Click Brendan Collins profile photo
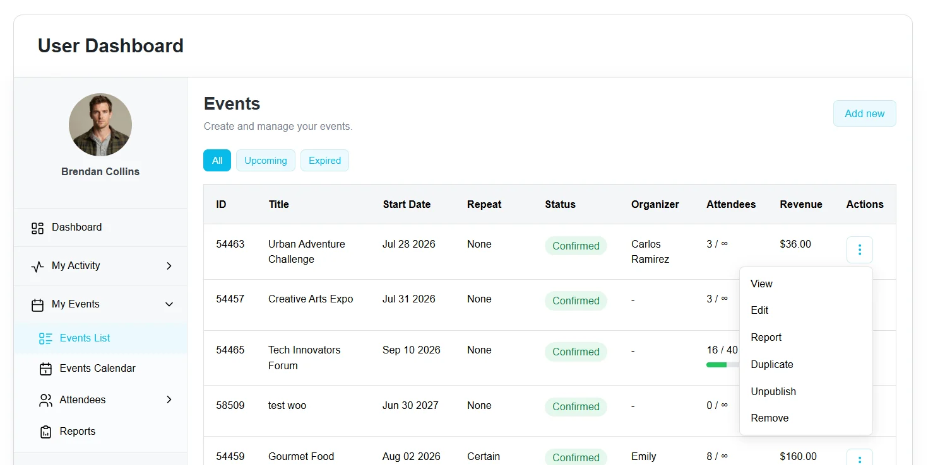Screen dimensions: 933x465 [x=100, y=125]
